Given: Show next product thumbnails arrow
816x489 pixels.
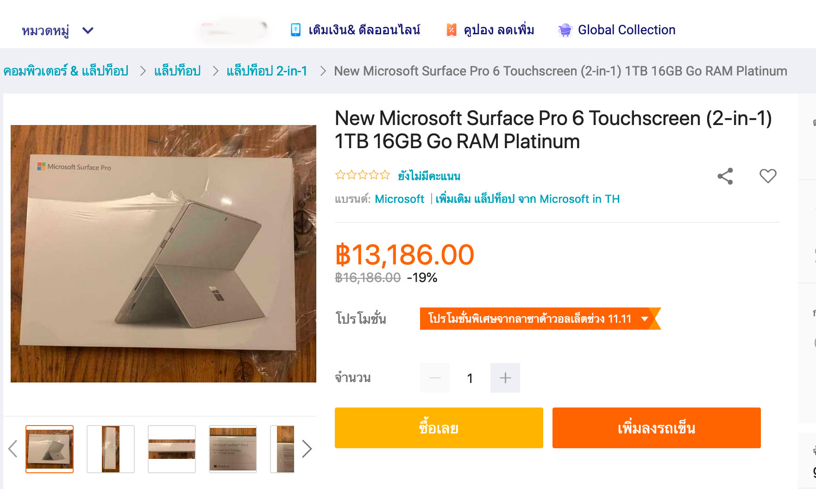Looking at the screenshot, I should click(x=307, y=449).
